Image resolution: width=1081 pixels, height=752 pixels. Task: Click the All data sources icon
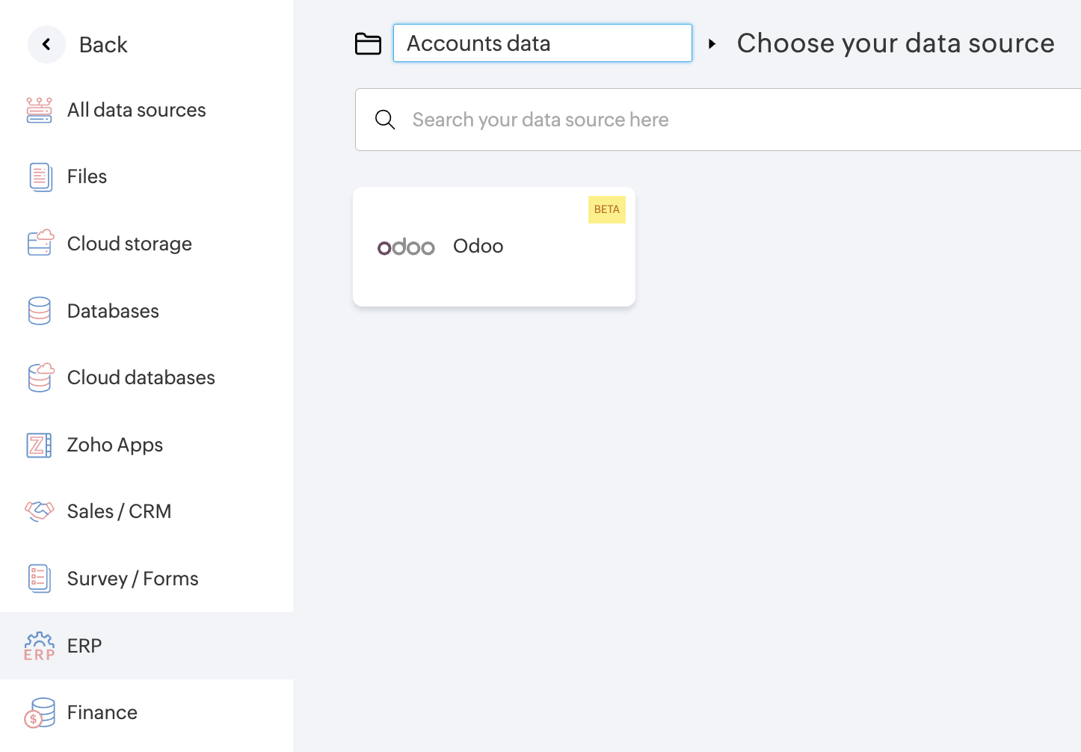click(40, 110)
